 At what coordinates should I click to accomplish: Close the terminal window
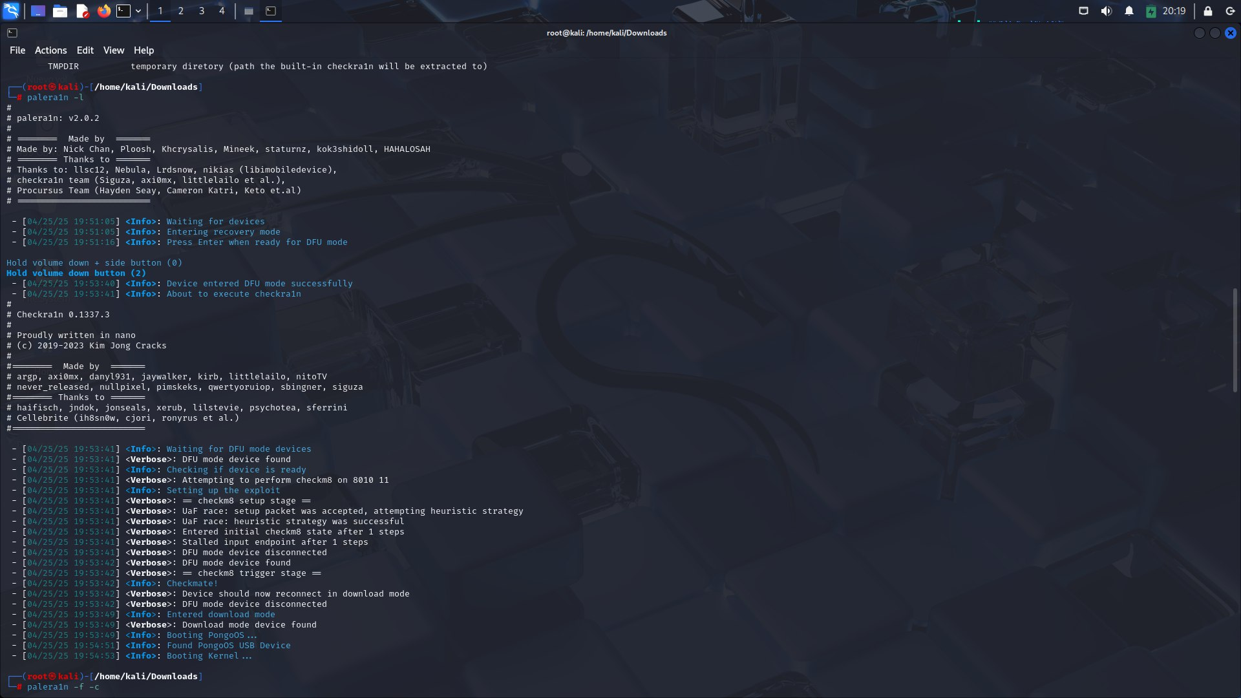tap(1231, 33)
